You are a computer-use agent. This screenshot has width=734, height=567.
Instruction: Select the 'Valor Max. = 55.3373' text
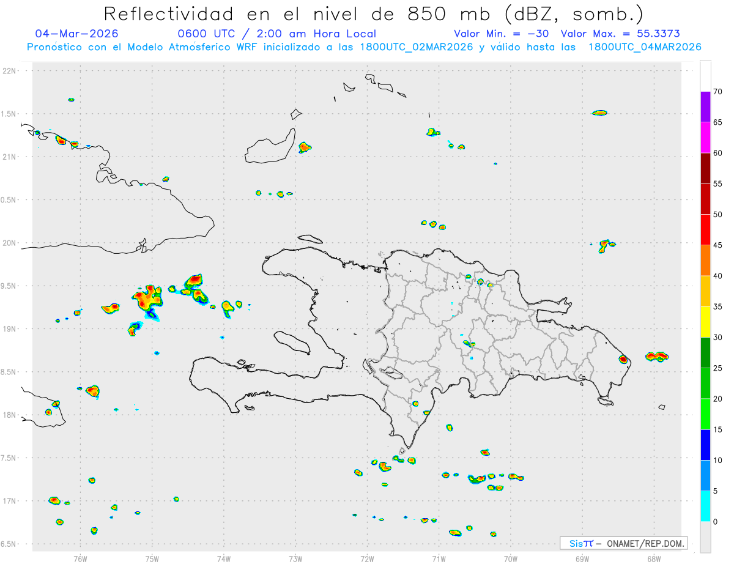coord(621,34)
